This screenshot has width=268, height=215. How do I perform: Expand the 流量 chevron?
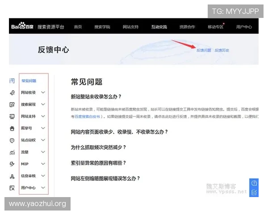[x=43, y=152]
